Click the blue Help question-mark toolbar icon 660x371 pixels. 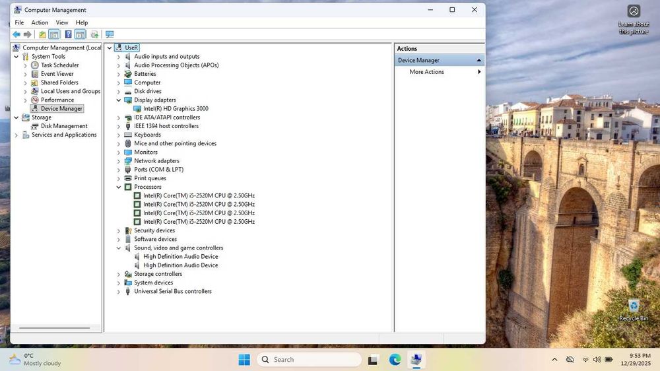tap(68, 34)
